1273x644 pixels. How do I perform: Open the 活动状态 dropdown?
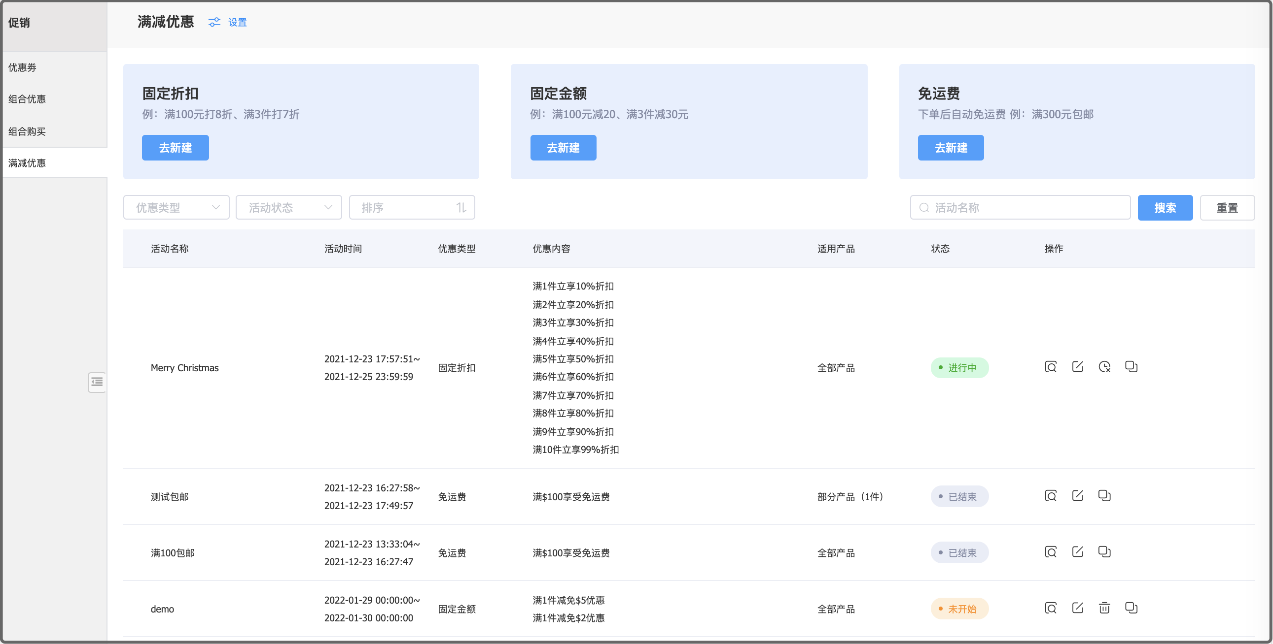[288, 207]
